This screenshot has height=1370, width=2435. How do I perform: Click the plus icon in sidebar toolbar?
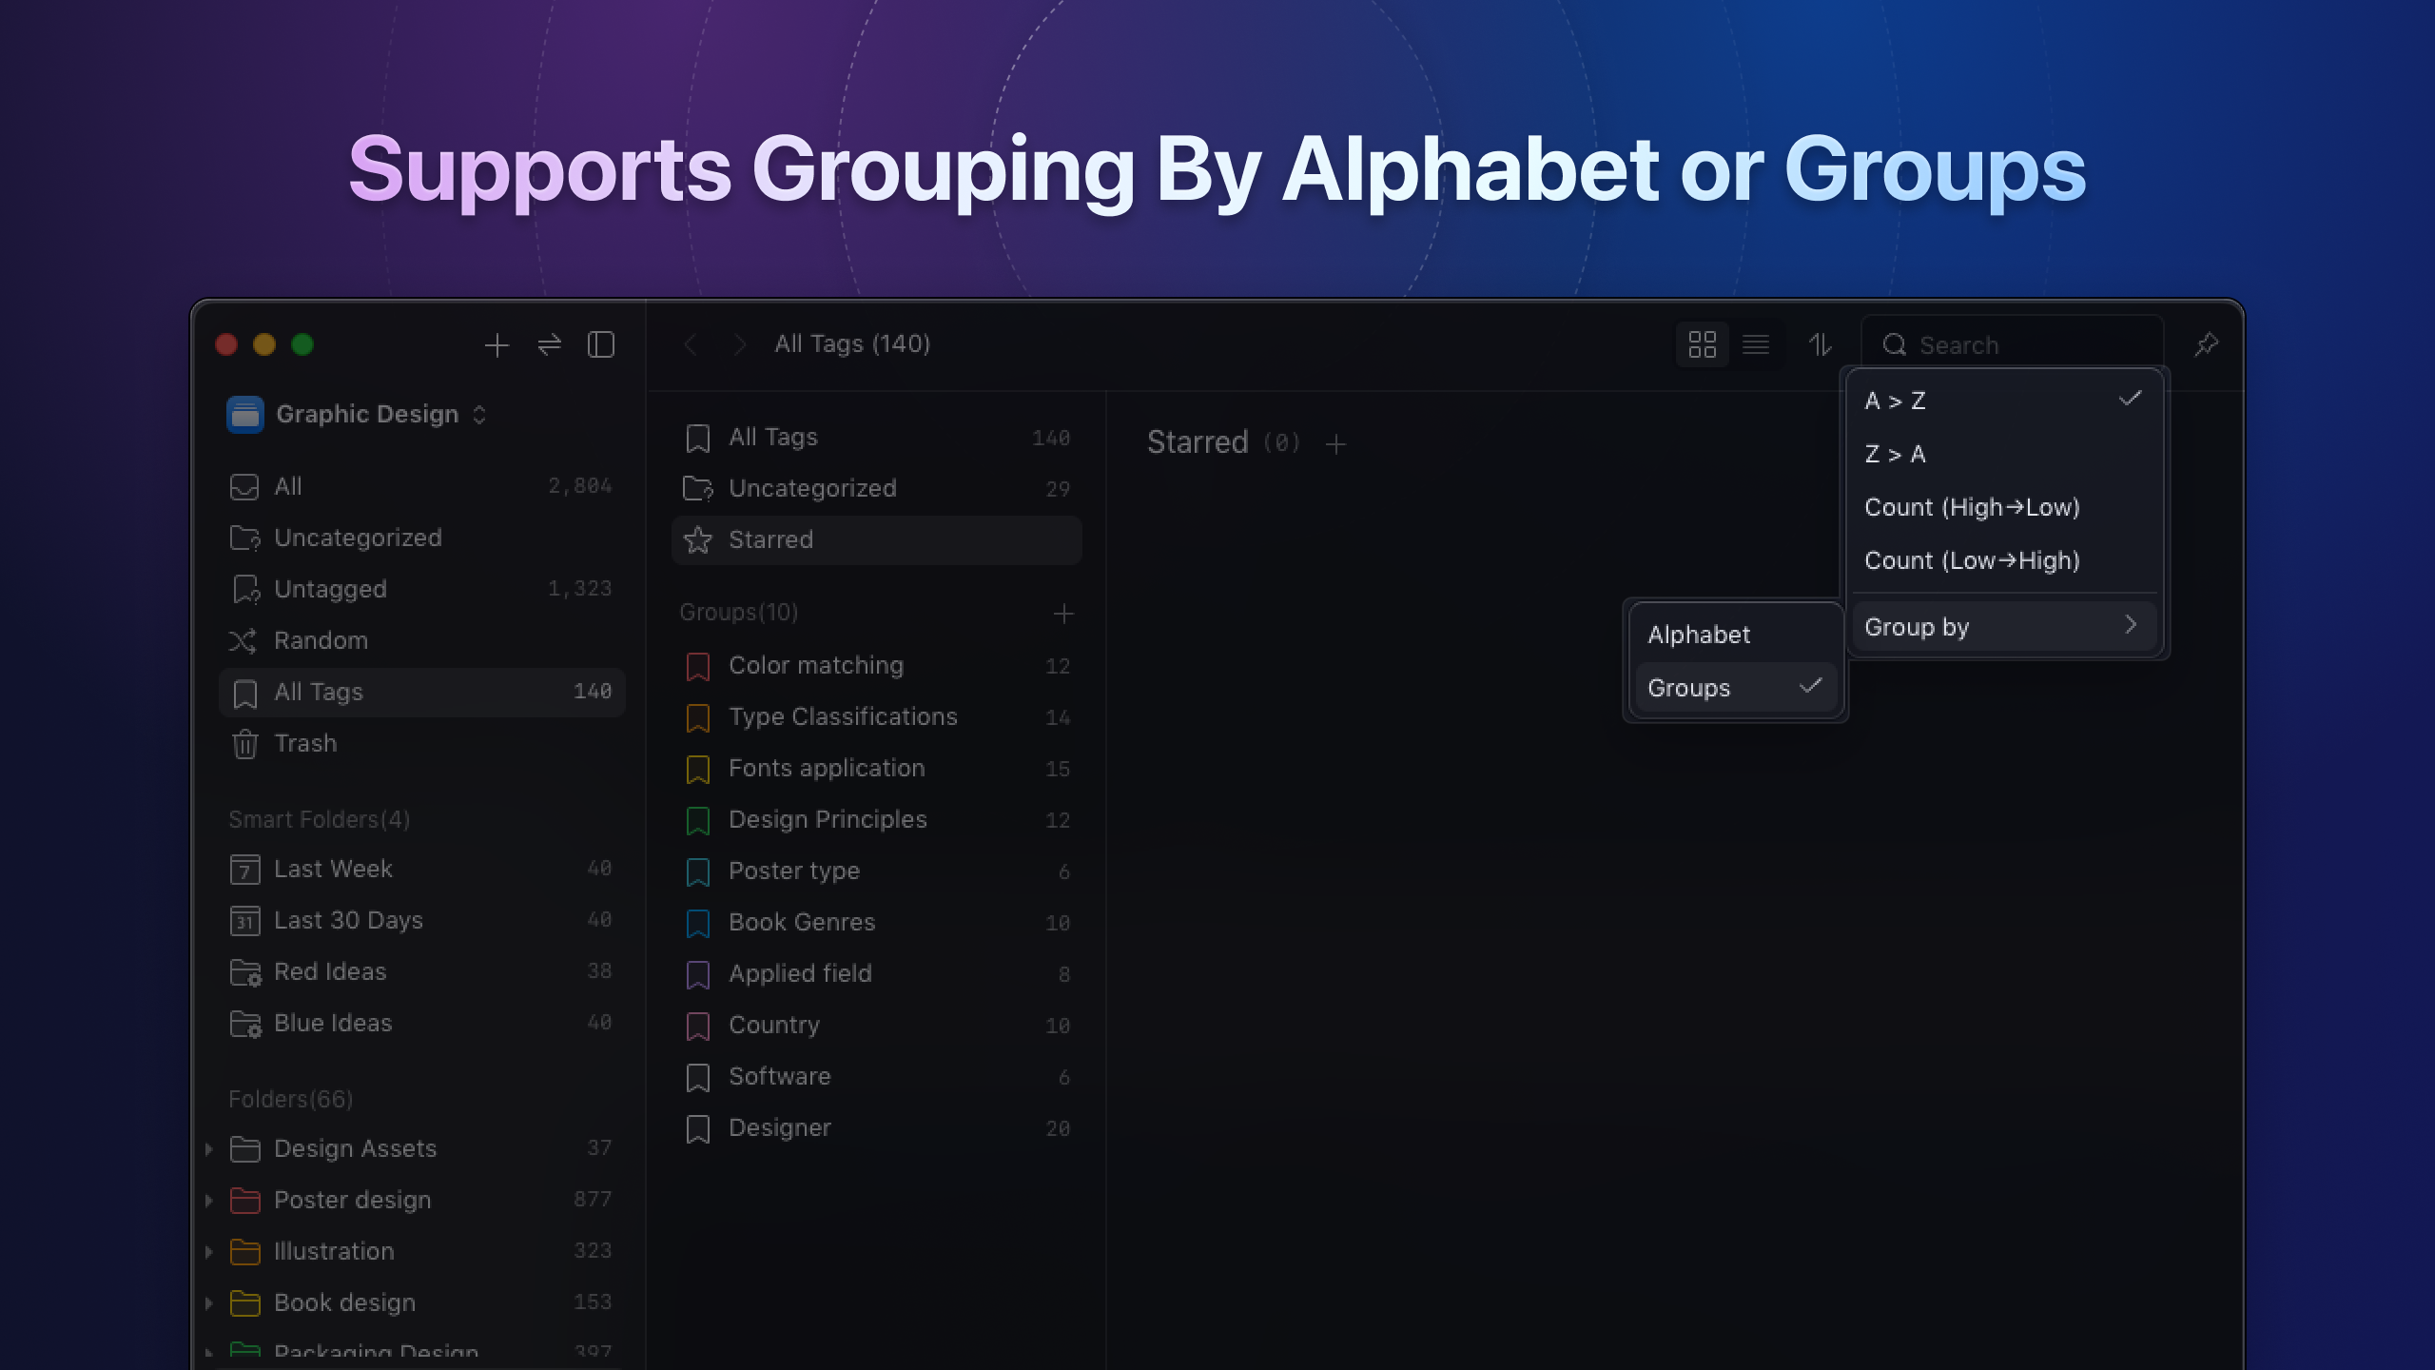[497, 344]
